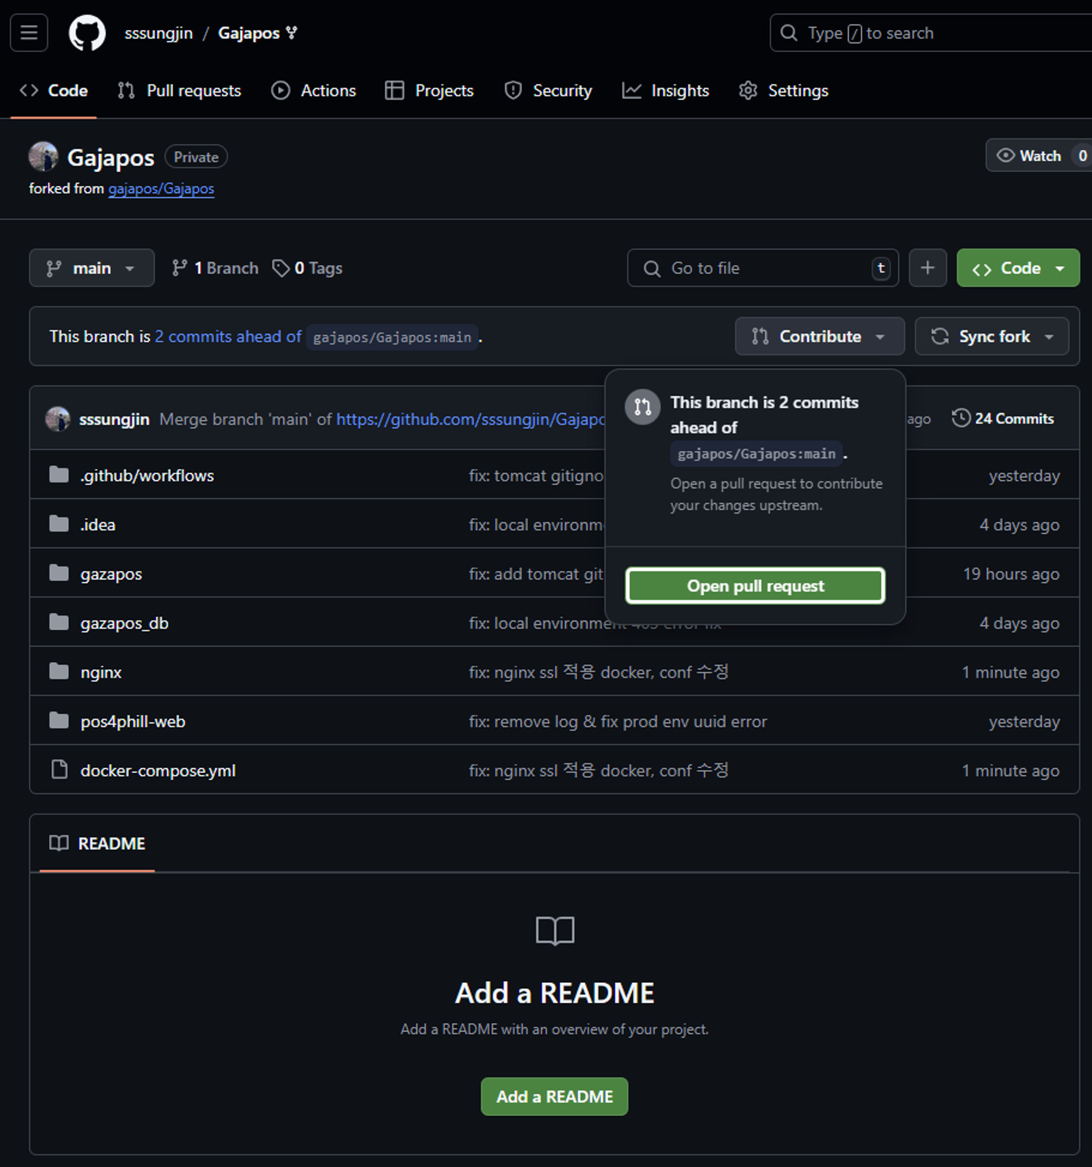
Task: Click the plus add file icon
Action: [927, 268]
